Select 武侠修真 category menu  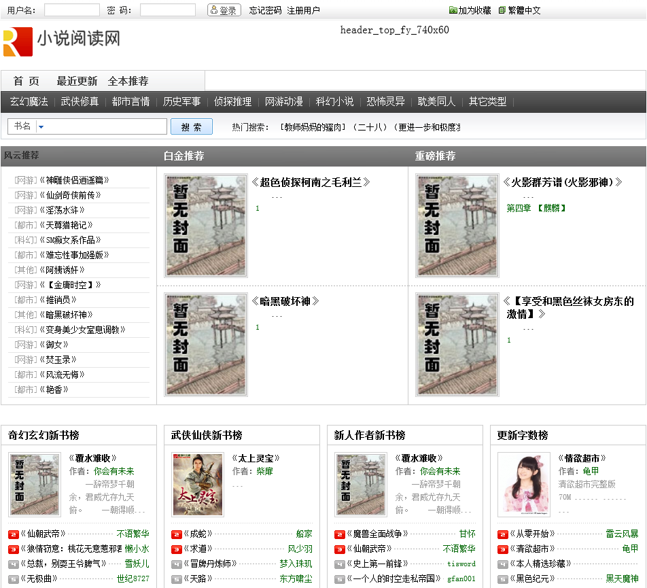80,101
